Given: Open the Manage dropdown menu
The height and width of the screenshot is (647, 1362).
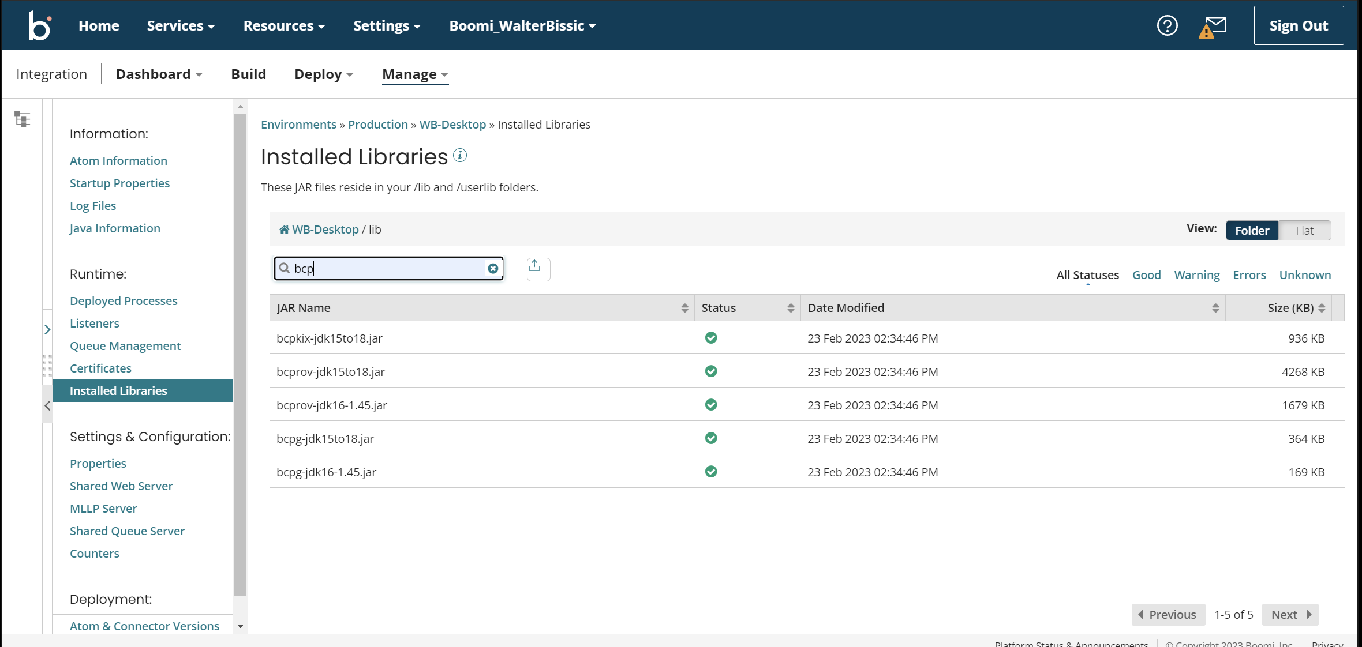Looking at the screenshot, I should (414, 74).
